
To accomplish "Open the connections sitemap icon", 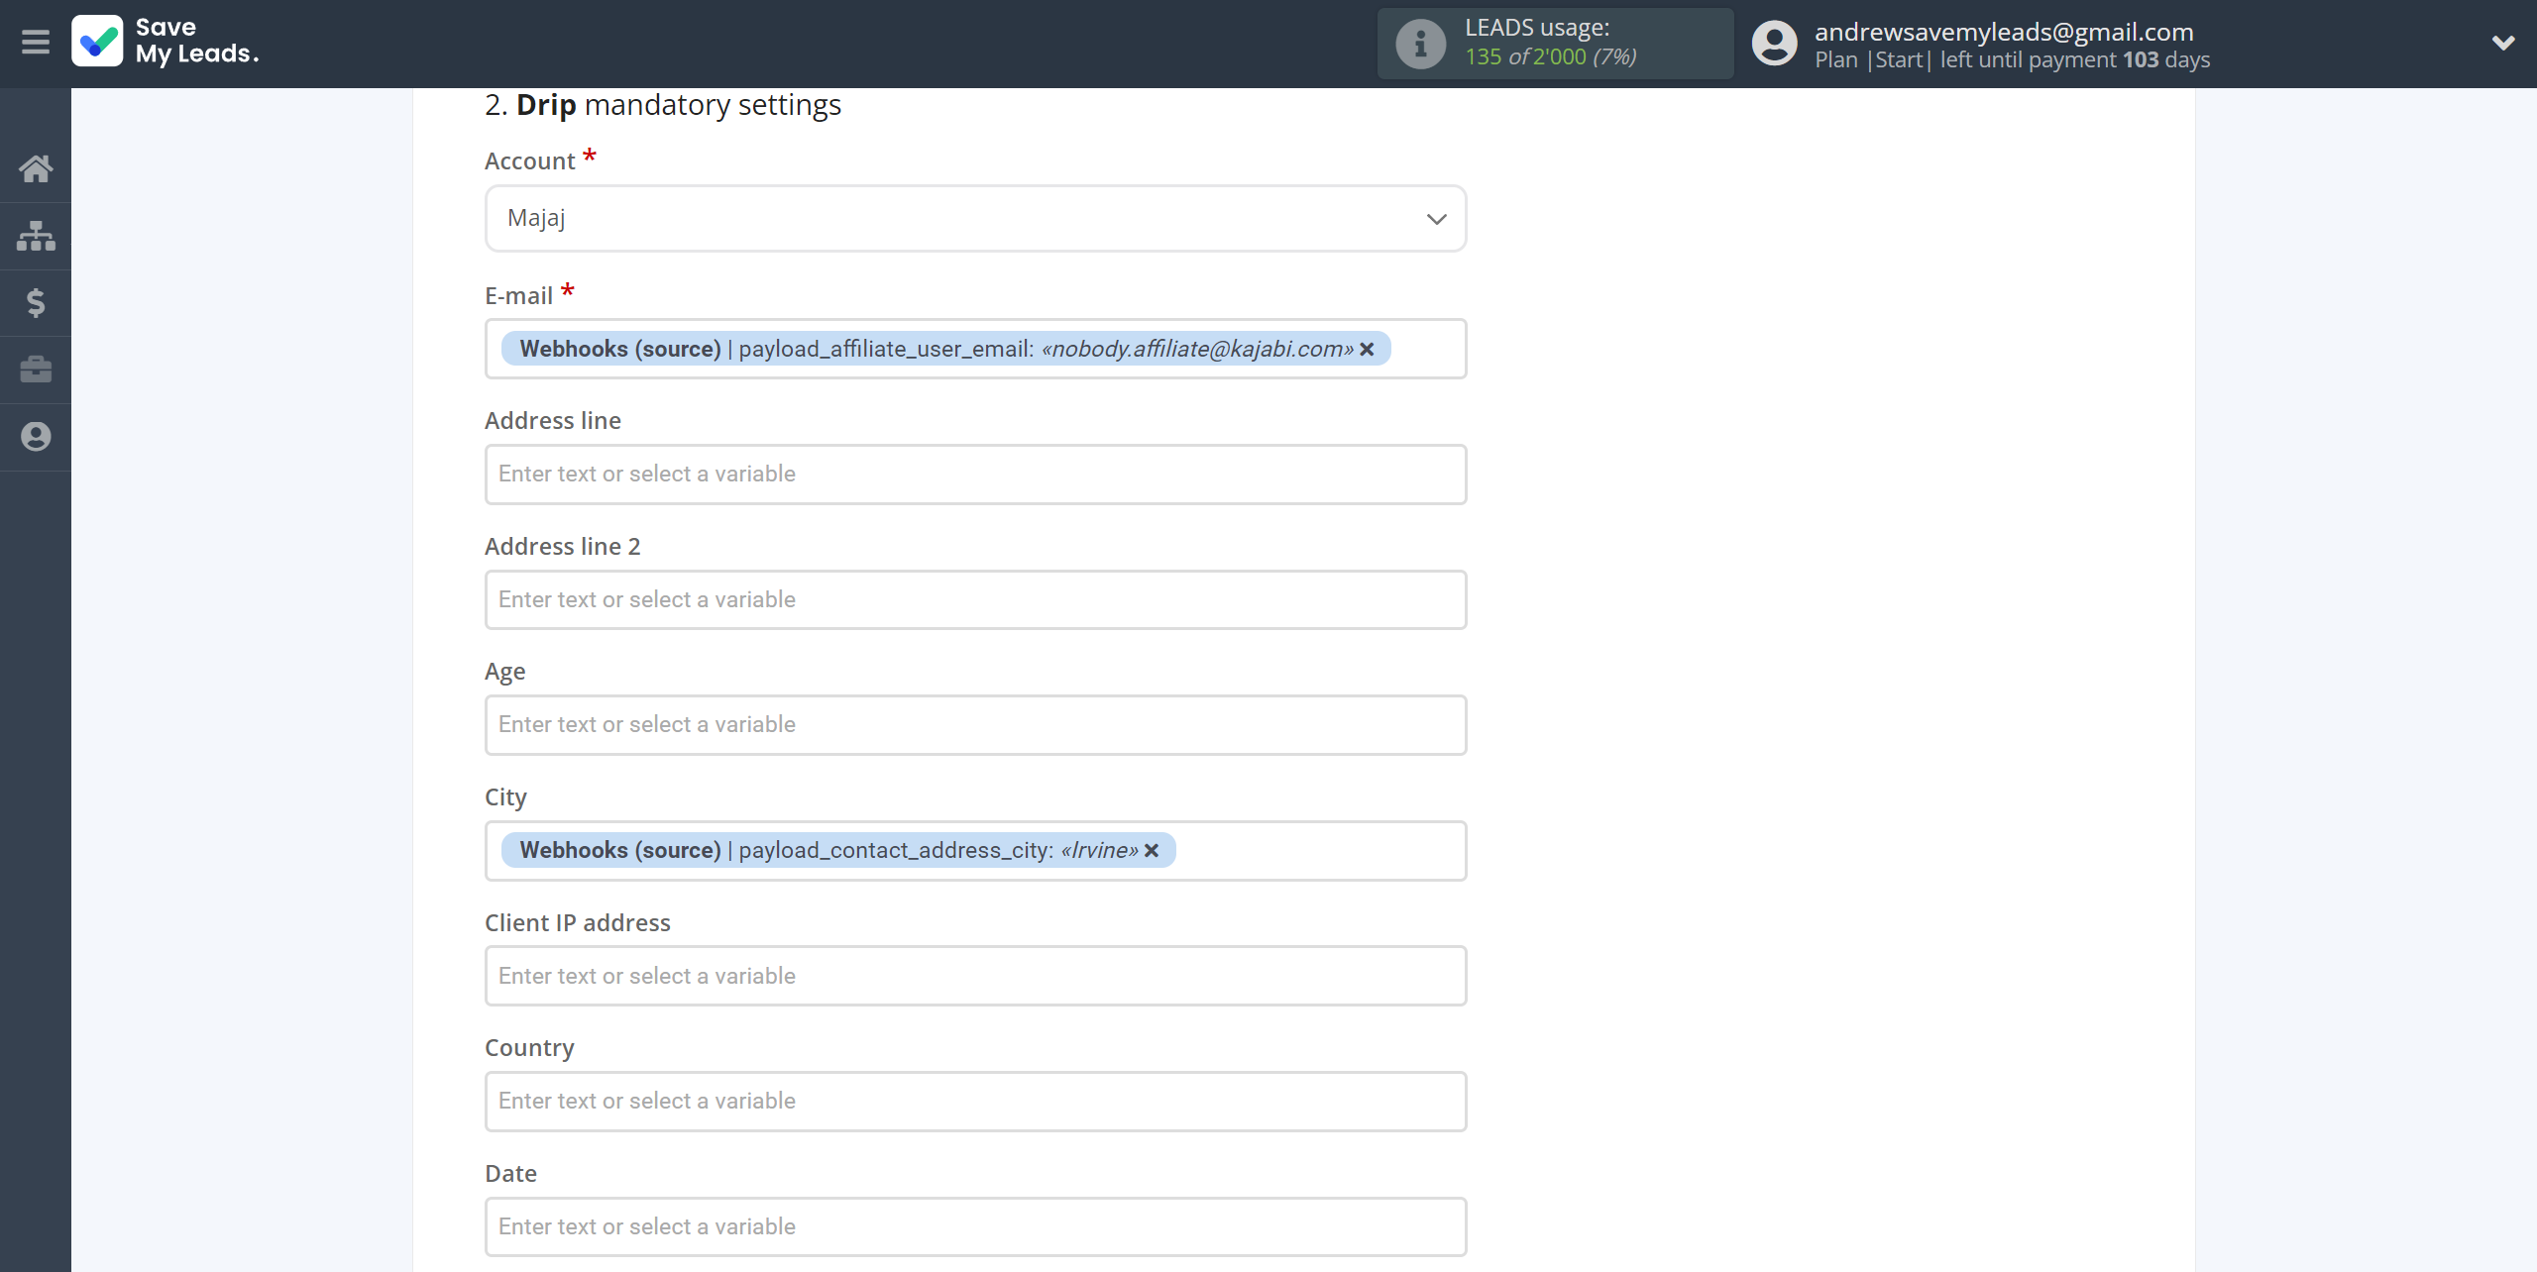I will tap(36, 236).
